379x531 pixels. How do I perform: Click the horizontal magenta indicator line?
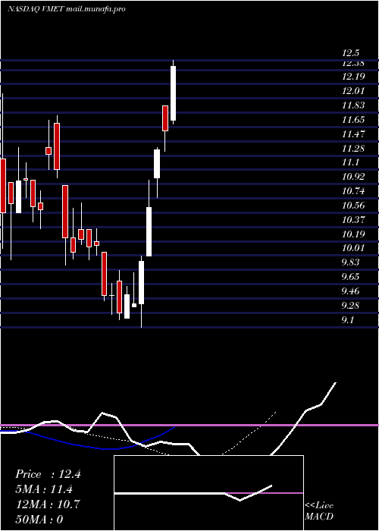pos(189,425)
